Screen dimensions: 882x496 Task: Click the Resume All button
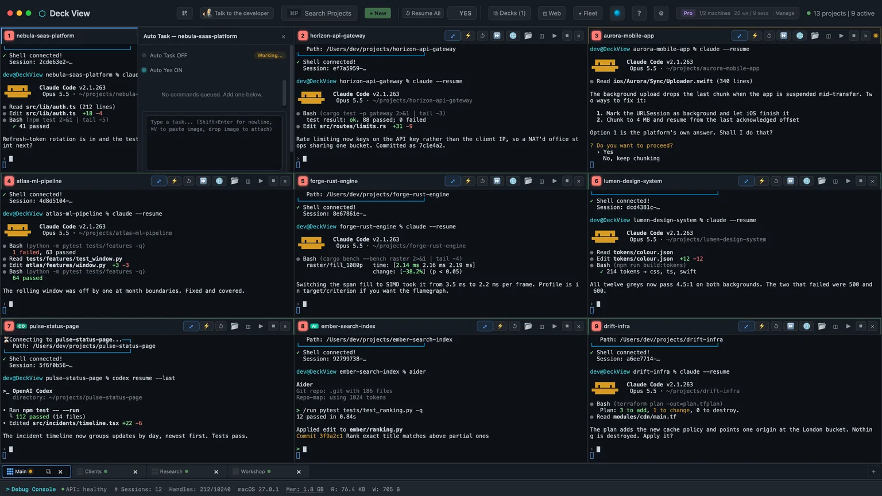click(423, 13)
